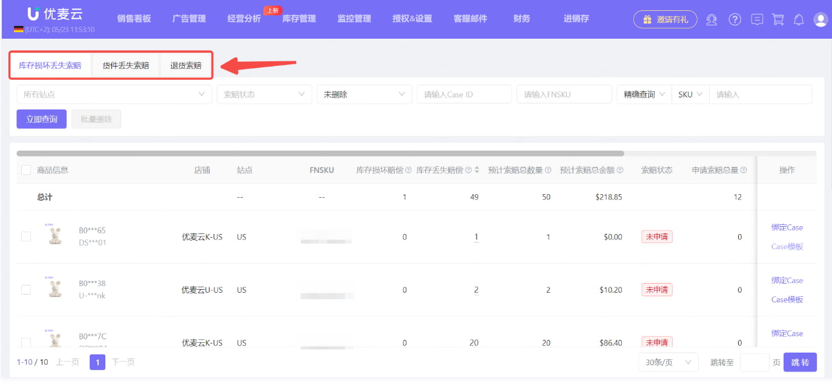Focus the 请输入Case ID input field
This screenshot has height=384, width=832.
click(464, 94)
